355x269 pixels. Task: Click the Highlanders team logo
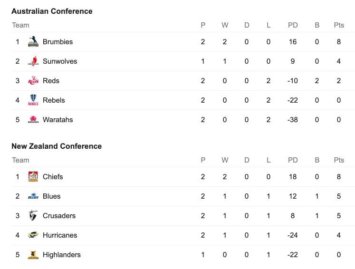[x=33, y=255]
